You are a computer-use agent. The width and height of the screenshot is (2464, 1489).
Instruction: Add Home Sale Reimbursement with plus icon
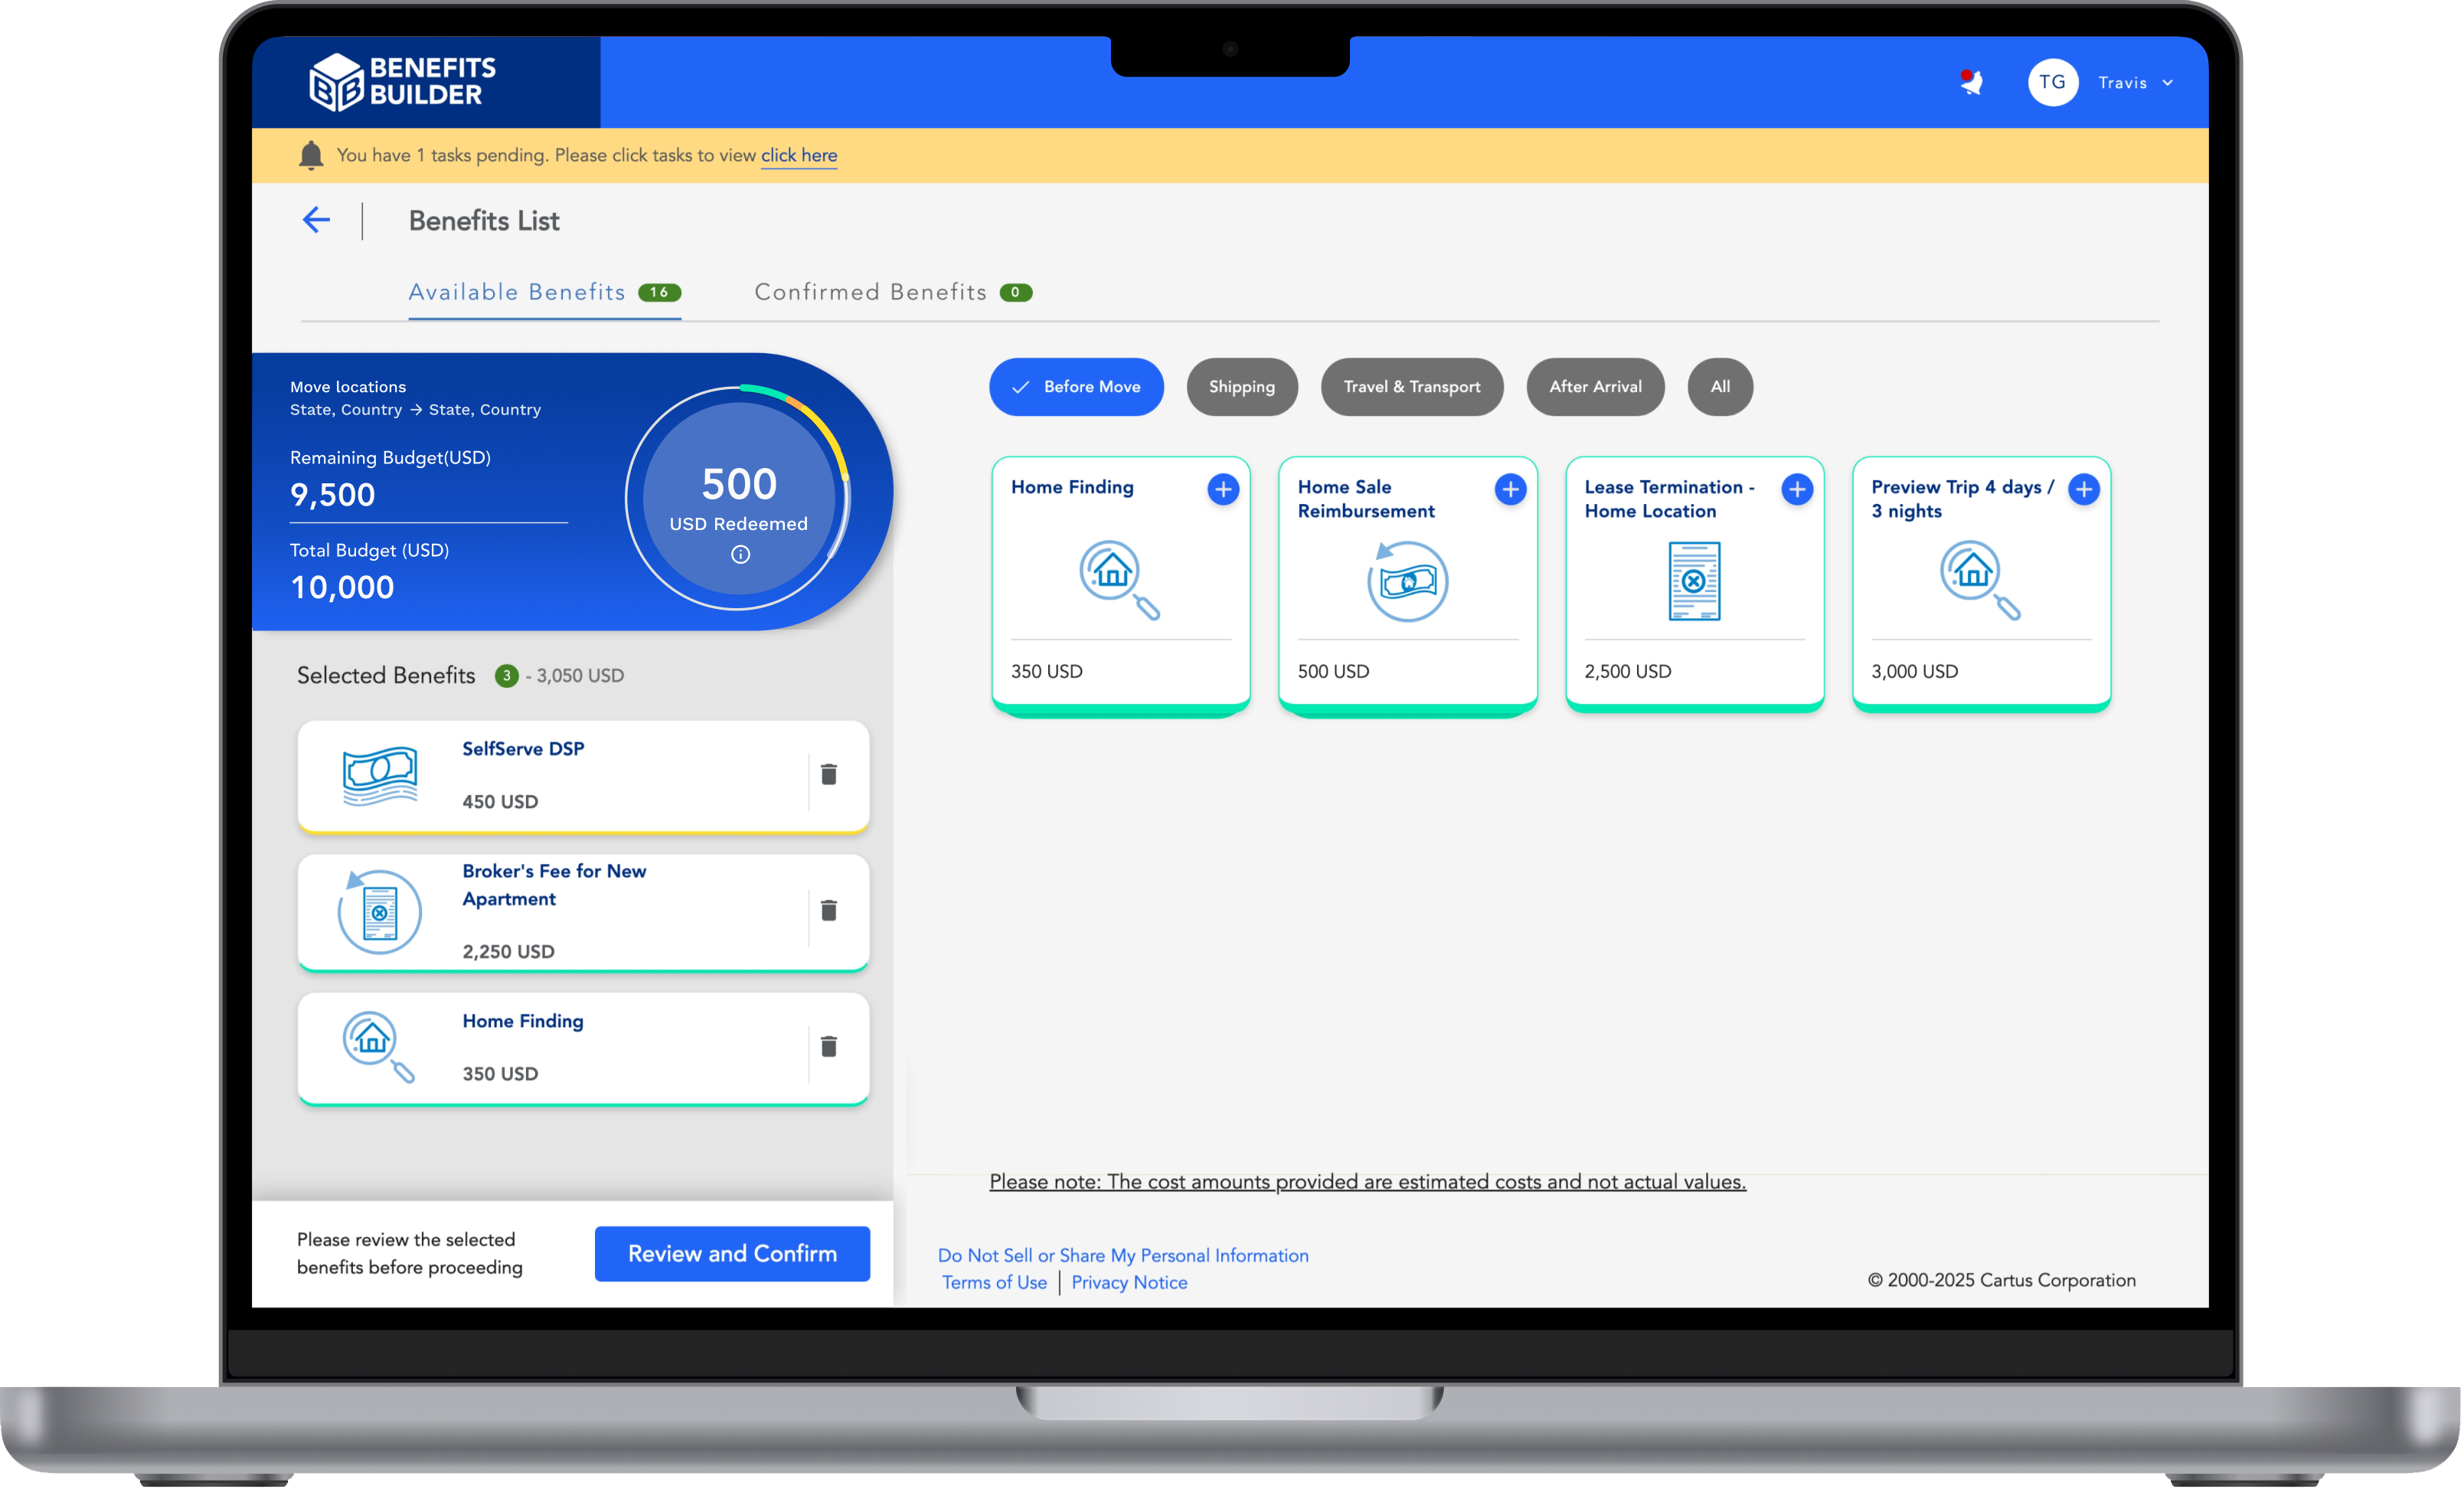coord(1509,489)
